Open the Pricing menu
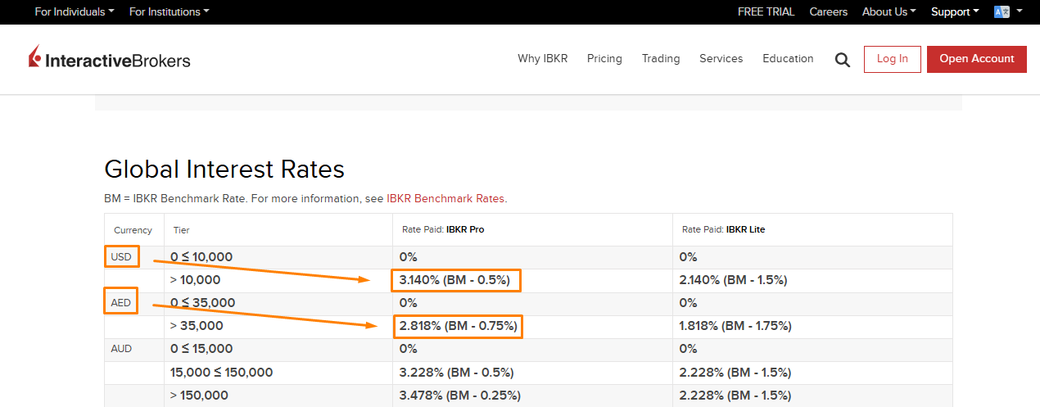This screenshot has height=407, width=1040. pos(604,59)
